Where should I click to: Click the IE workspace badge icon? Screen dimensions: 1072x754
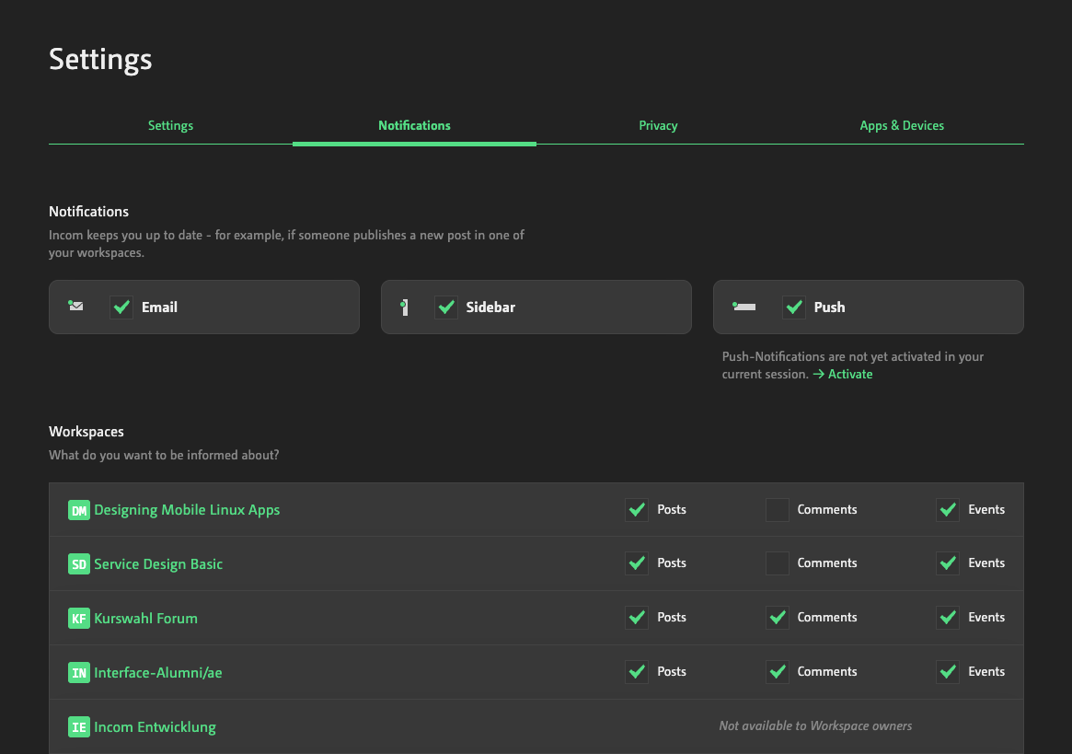click(x=78, y=726)
